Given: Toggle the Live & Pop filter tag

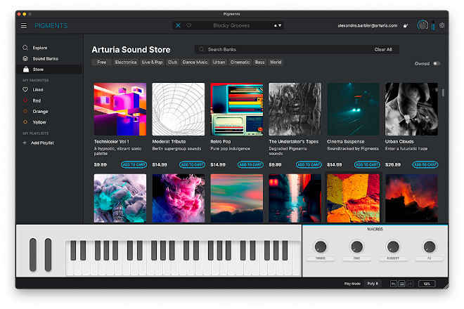Looking at the screenshot, I should (152, 62).
